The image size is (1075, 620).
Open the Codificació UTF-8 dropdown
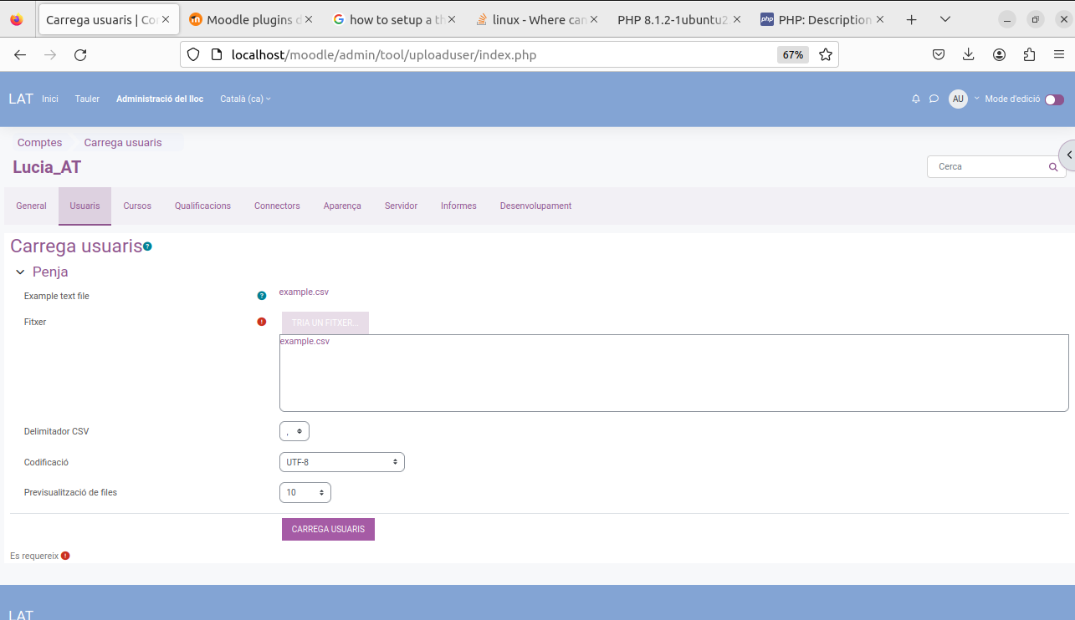click(x=341, y=462)
